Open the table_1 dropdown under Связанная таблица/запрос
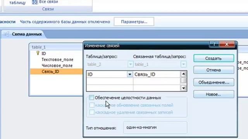Image resolution: width=248 pixels, height=139 pixels. click(183, 64)
